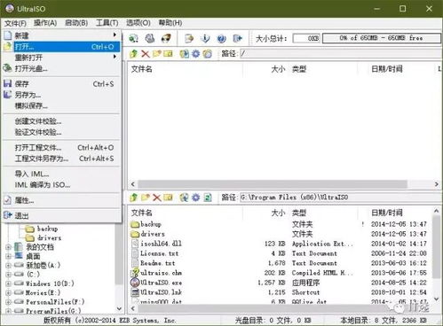Image resolution: width=443 pixels, height=326 pixels.
Task: Click the blue info icon in main toolbar
Action: 205,38
